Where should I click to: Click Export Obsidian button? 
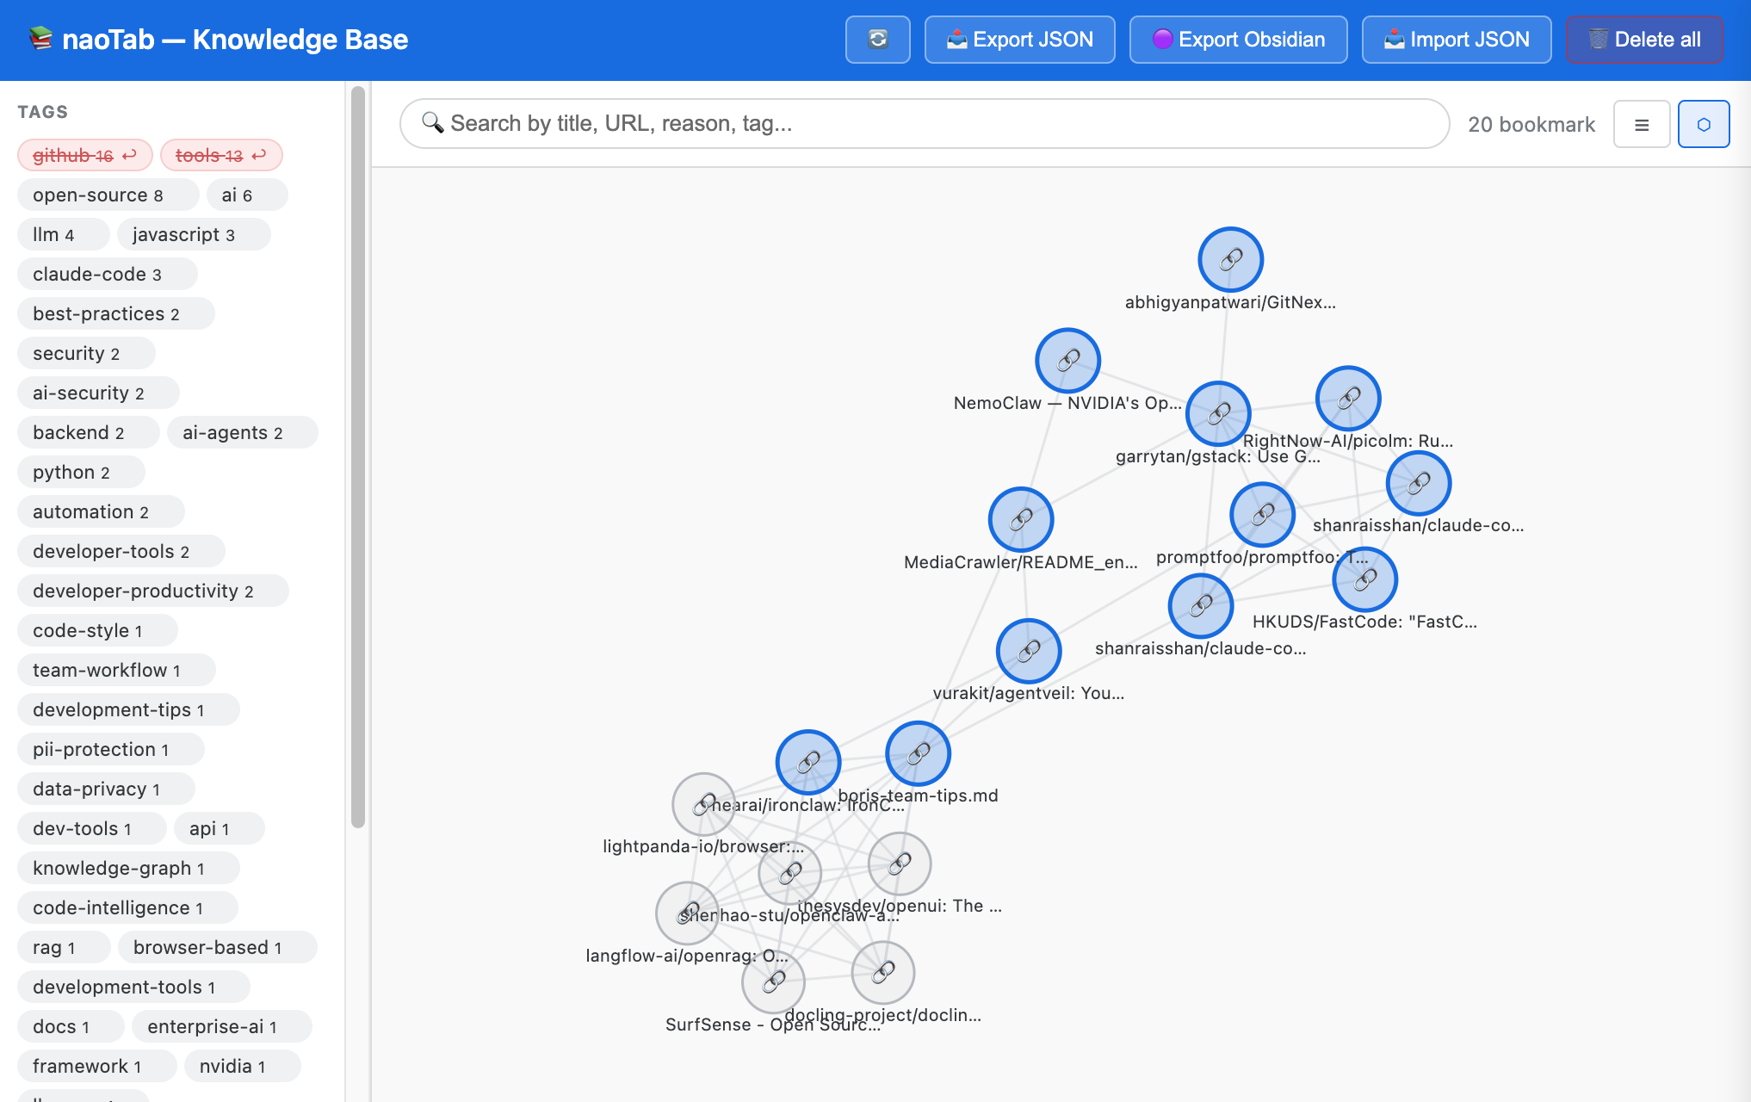coord(1238,40)
